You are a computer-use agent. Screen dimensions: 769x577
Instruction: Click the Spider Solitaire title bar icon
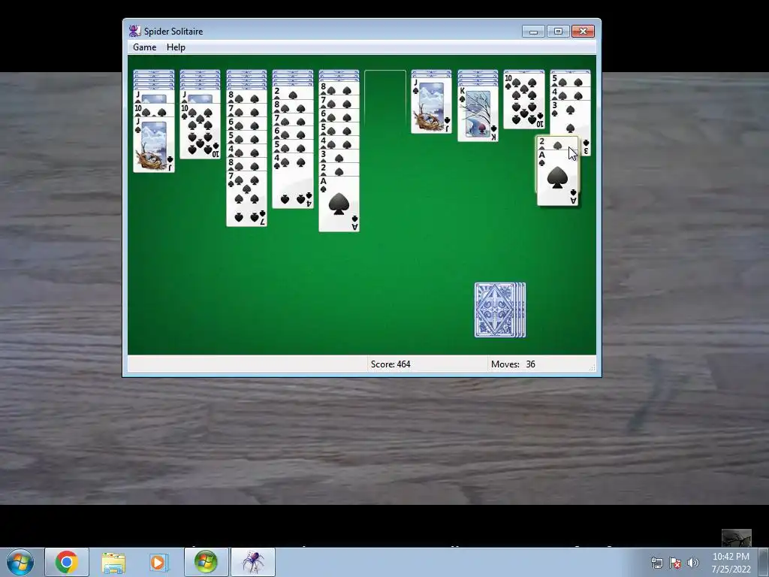(x=134, y=31)
